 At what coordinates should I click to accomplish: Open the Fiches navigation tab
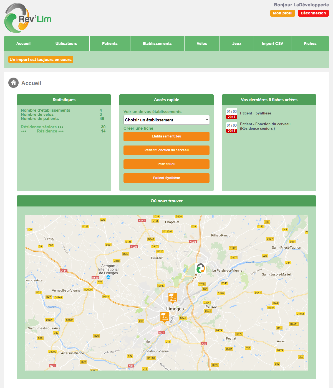click(310, 44)
